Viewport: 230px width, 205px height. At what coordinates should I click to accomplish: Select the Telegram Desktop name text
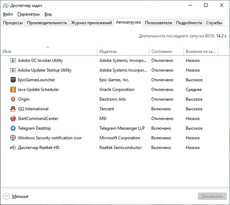coord(34,128)
